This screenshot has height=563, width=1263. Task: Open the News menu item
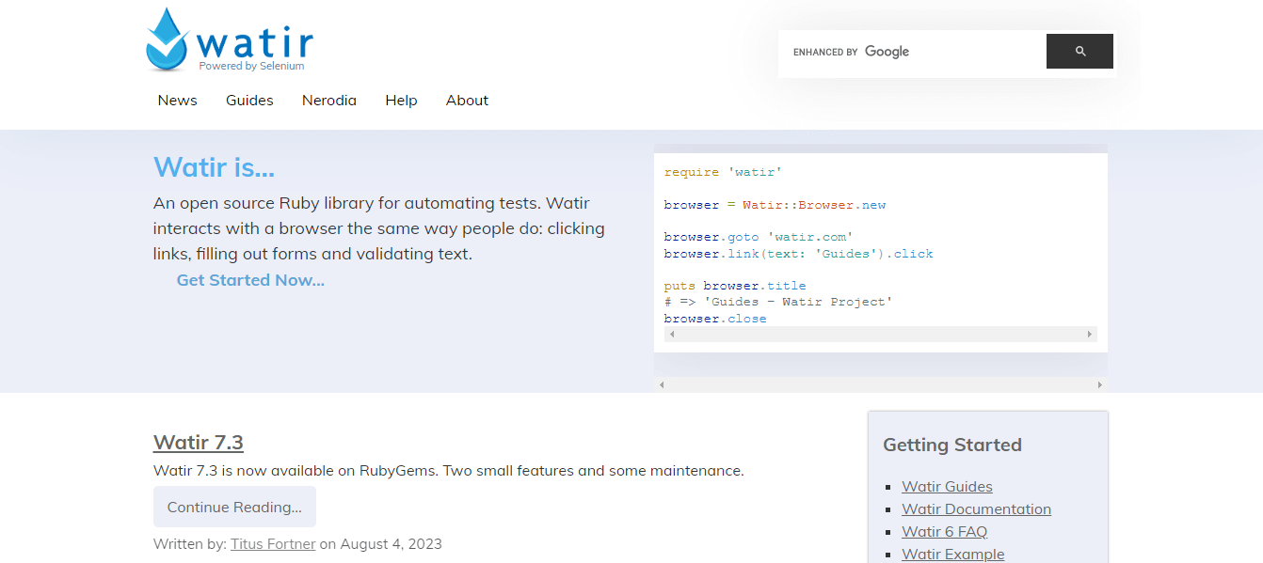tap(177, 101)
